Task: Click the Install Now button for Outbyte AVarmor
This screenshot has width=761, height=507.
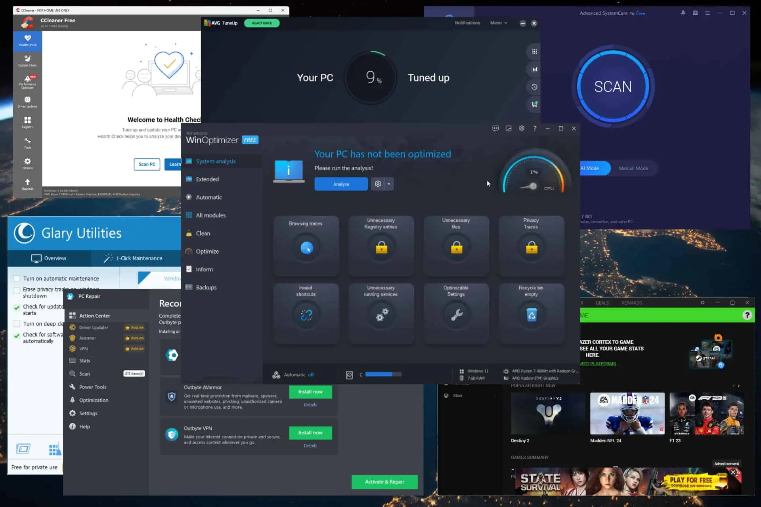Action: 310,392
